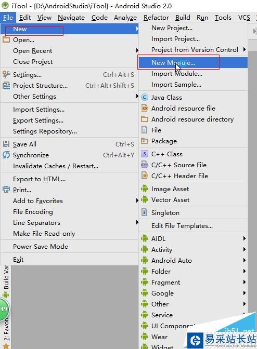Click the Project Structure icon
257x349 pixels.
tap(6, 86)
